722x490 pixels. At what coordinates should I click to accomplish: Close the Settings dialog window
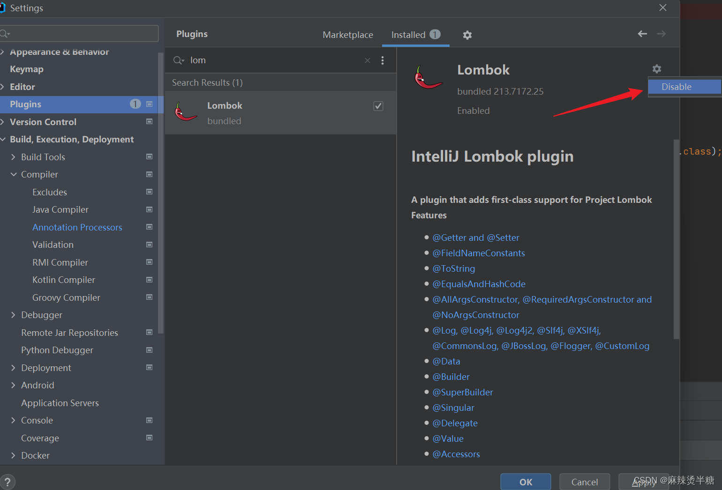pos(663,7)
